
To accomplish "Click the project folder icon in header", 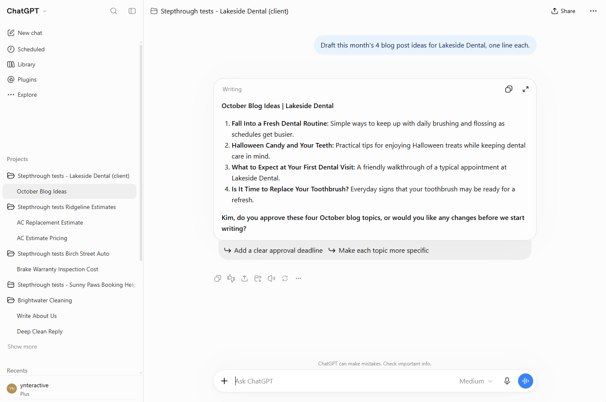I will click(154, 11).
